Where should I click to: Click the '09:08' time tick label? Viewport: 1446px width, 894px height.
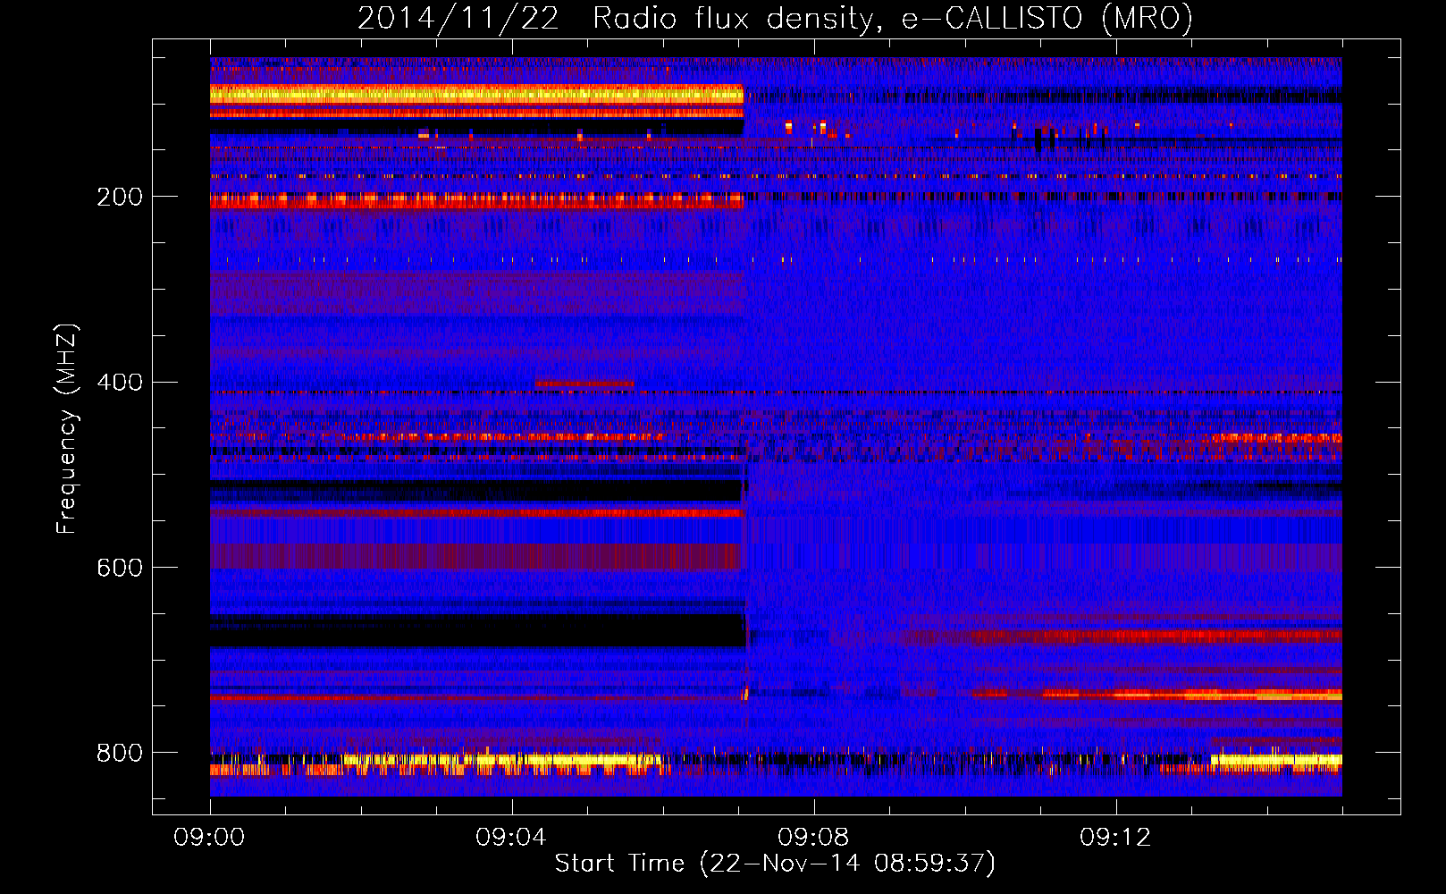(x=813, y=838)
